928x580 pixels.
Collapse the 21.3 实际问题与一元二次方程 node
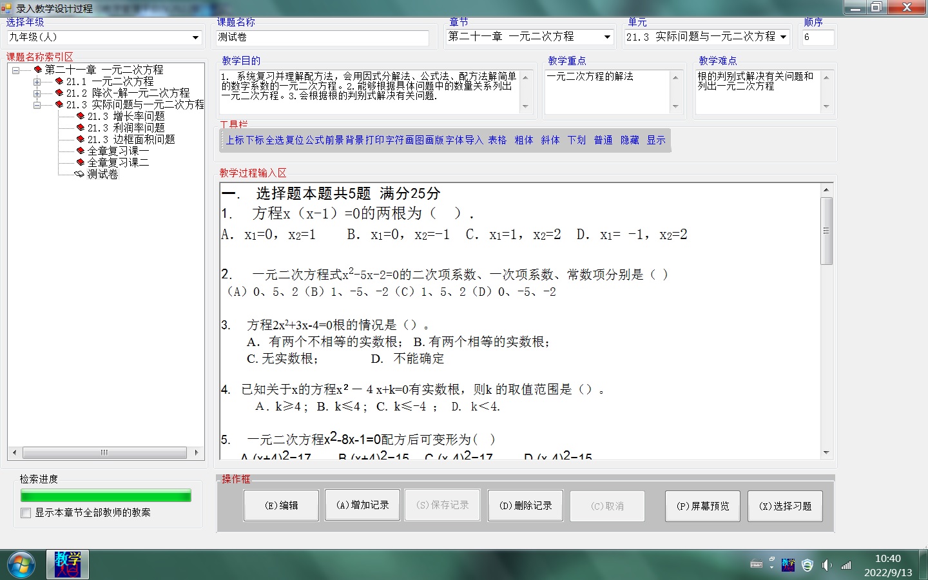click(x=37, y=105)
